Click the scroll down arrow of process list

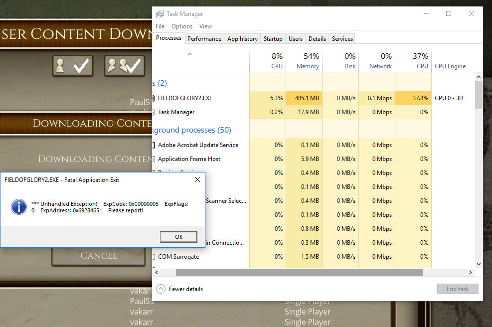click(479, 264)
